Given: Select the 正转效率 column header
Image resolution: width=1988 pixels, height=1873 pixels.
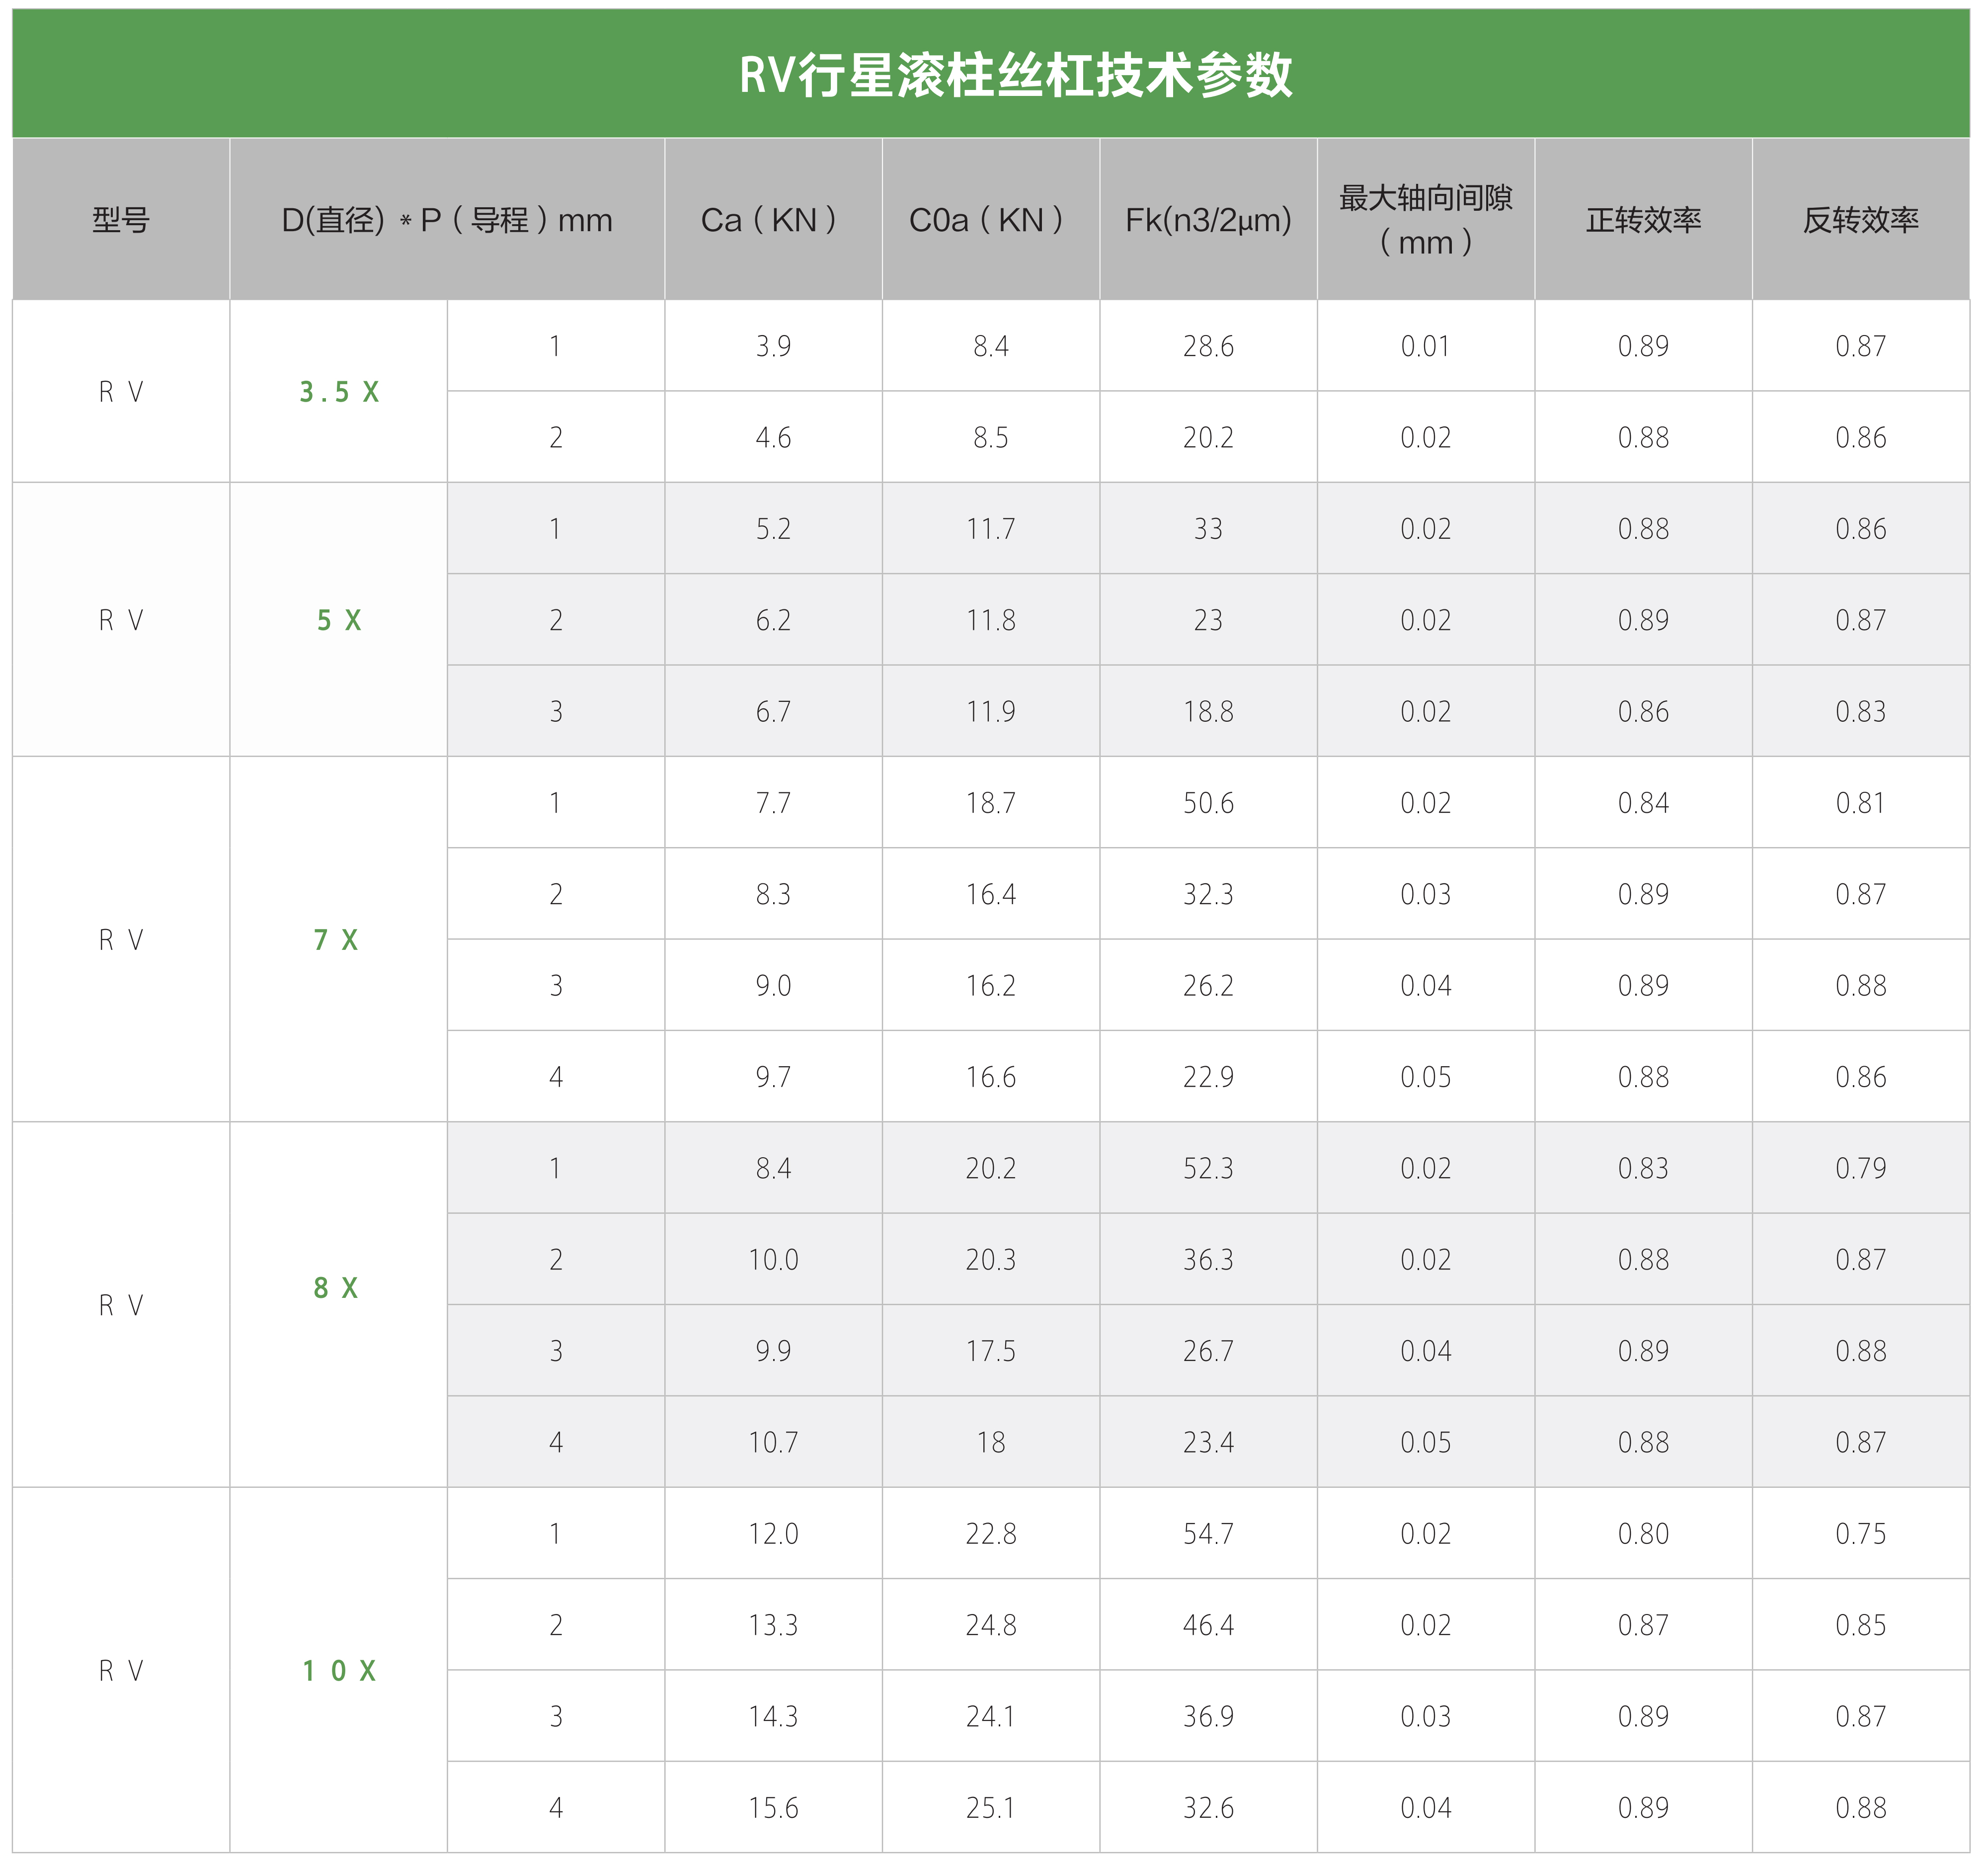Looking at the screenshot, I should [1643, 220].
